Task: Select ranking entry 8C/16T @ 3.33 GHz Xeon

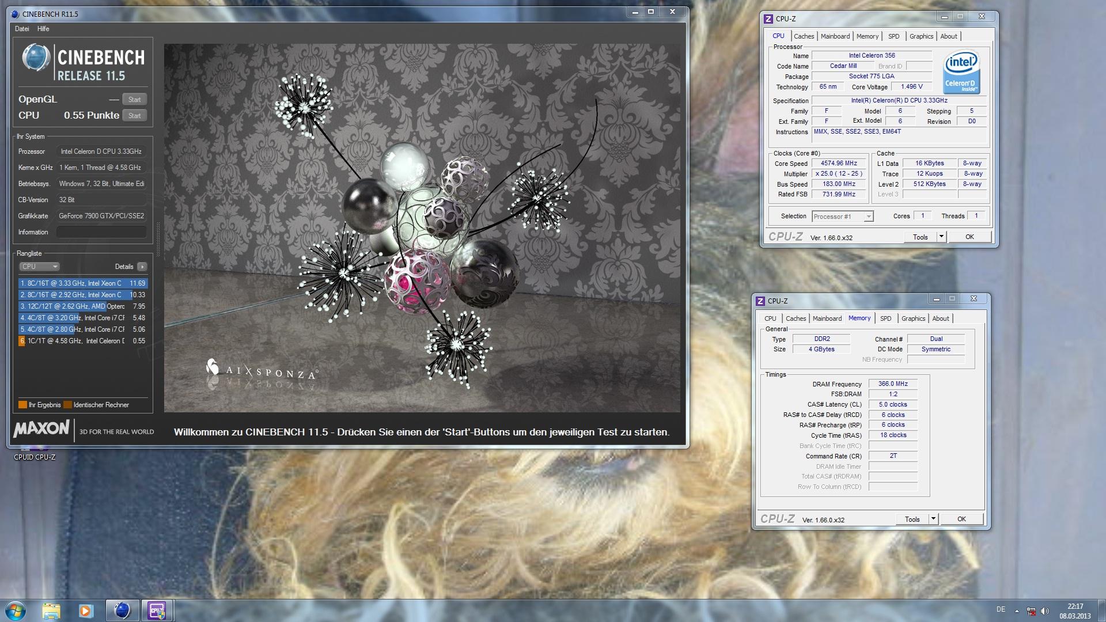Action: click(x=83, y=283)
